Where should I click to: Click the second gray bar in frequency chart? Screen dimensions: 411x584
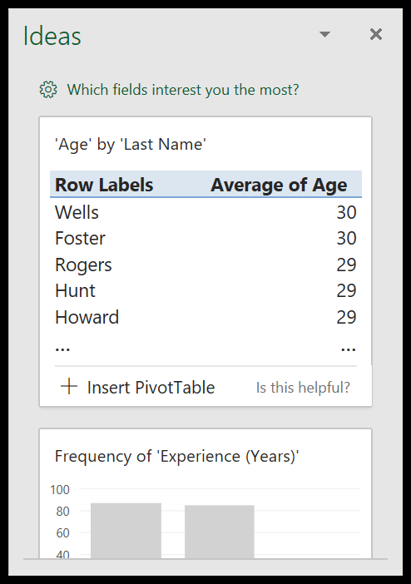coord(220,532)
